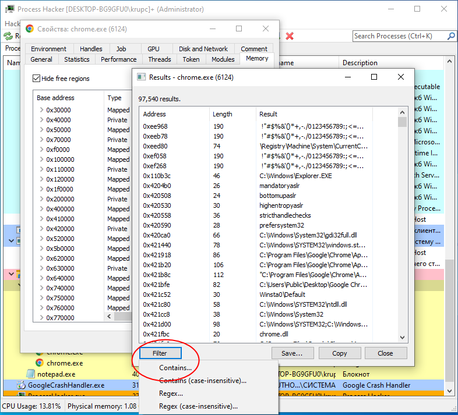Viewport: 458px width, 415px height.
Task: Switch to the Statistics tab
Action: [x=77, y=59]
